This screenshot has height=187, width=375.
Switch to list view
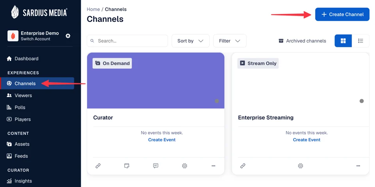pos(361,41)
